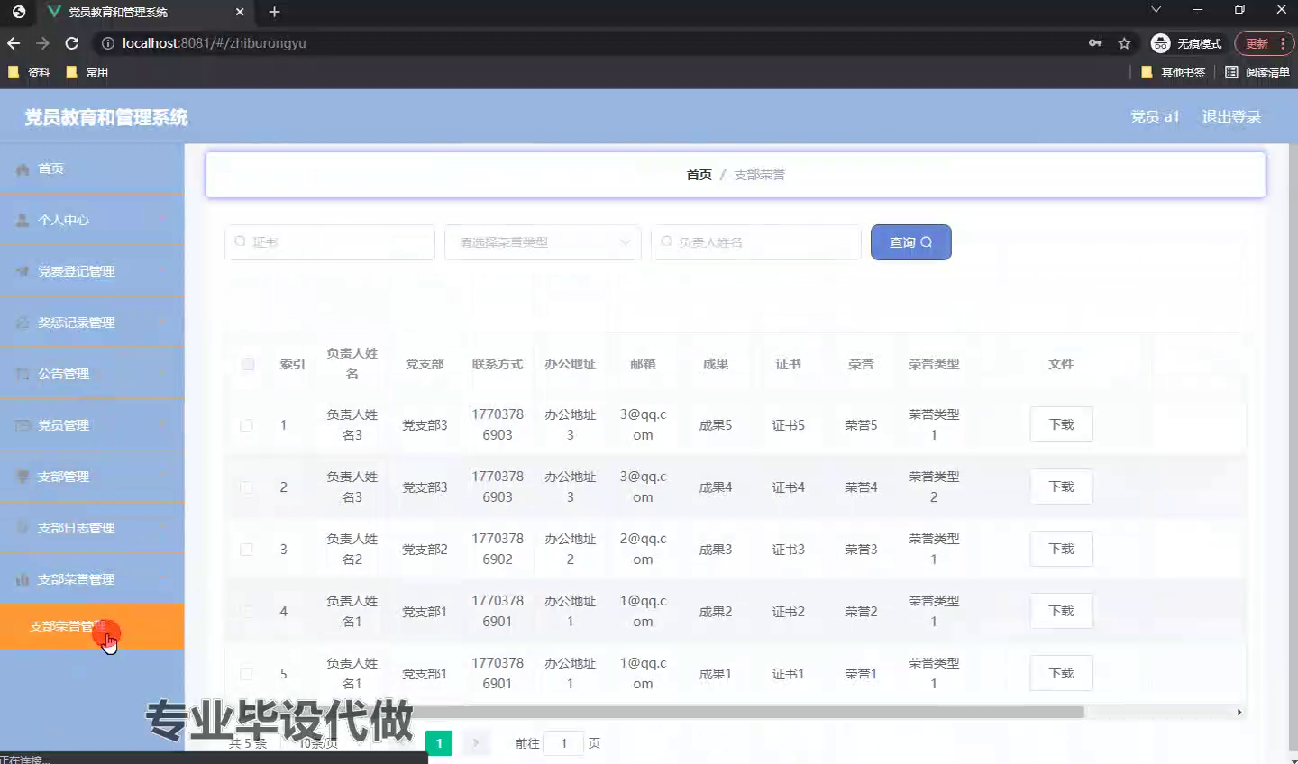Image resolution: width=1298 pixels, height=764 pixels.
Task: Open the 阅读清单 reading list
Action: pos(1257,72)
